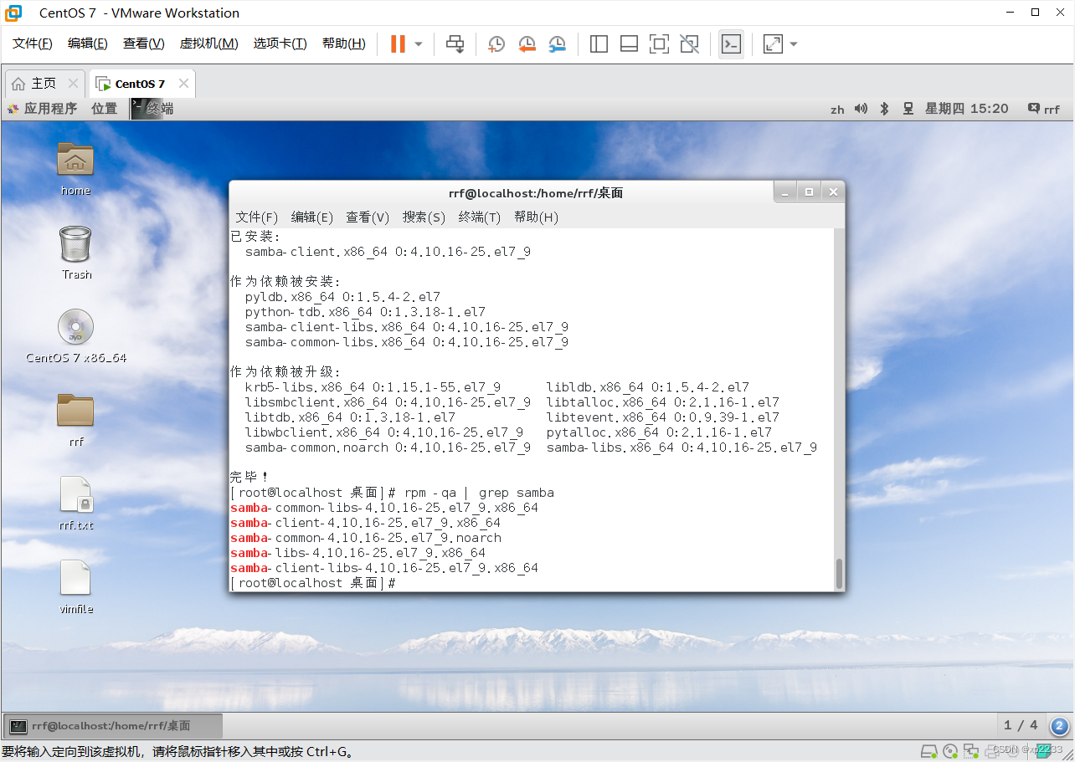Click the Bluetooth icon in GNOME panel
1075x762 pixels.
tap(884, 109)
